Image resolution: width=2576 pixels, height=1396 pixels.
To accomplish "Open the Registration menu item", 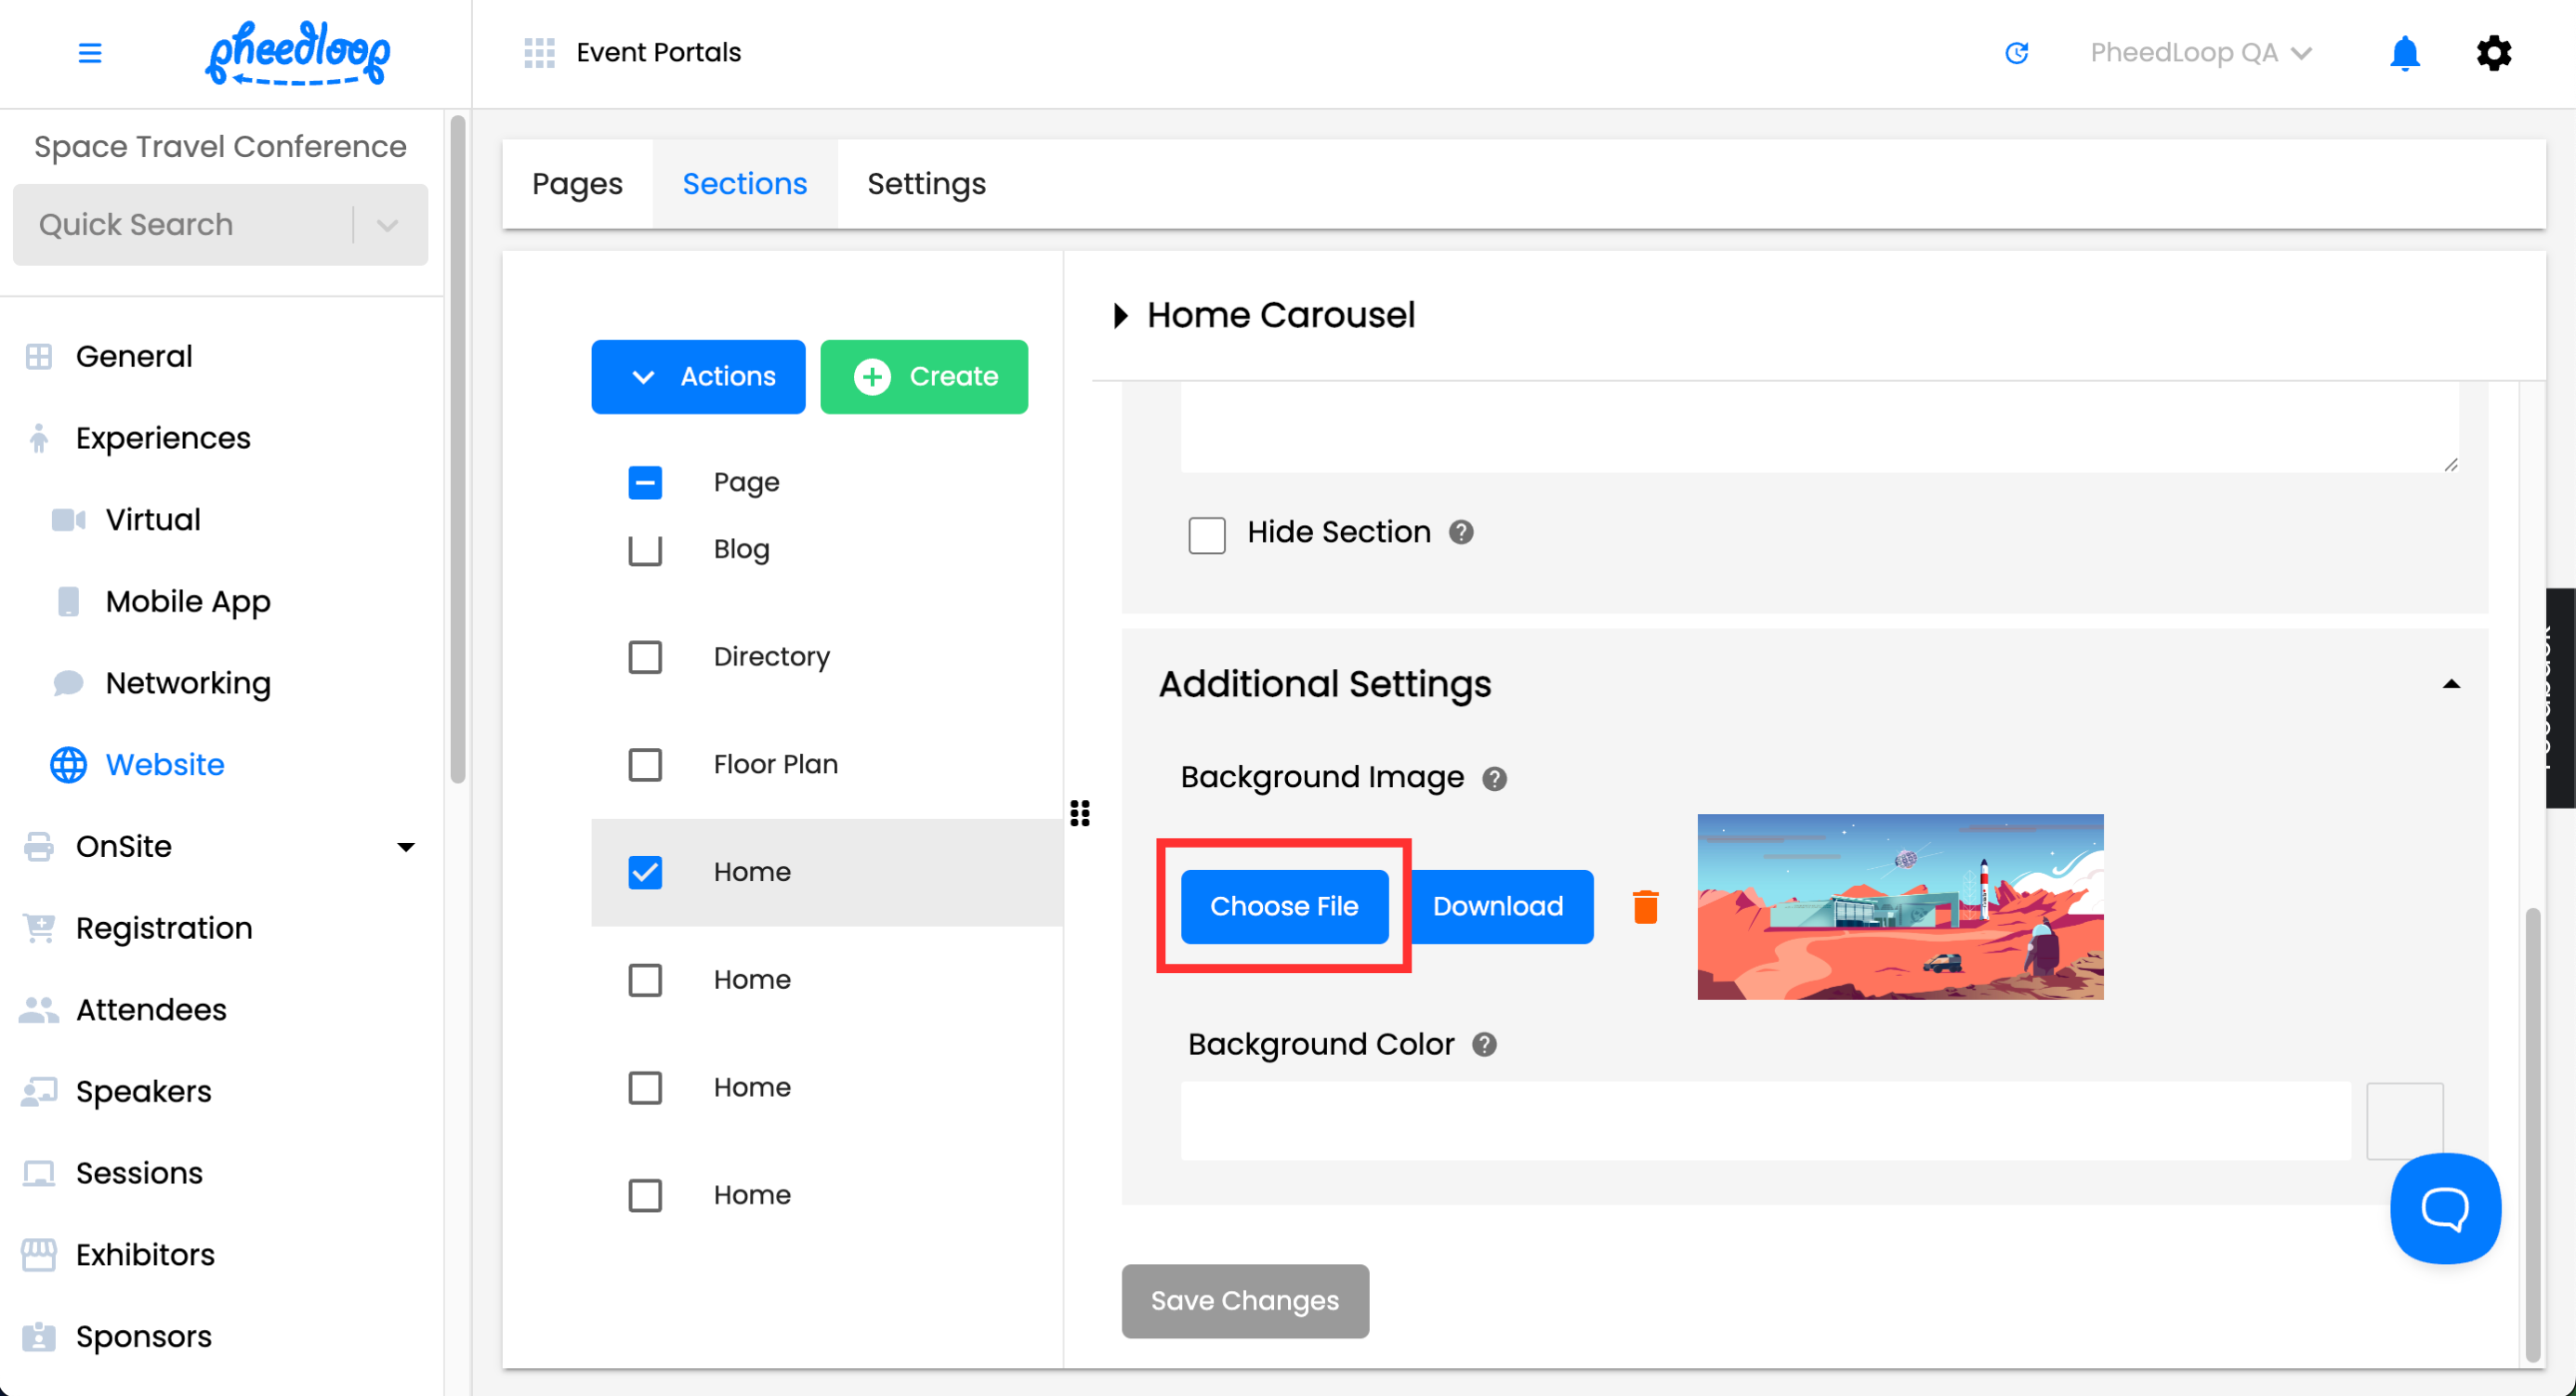I will pyautogui.click(x=164, y=928).
